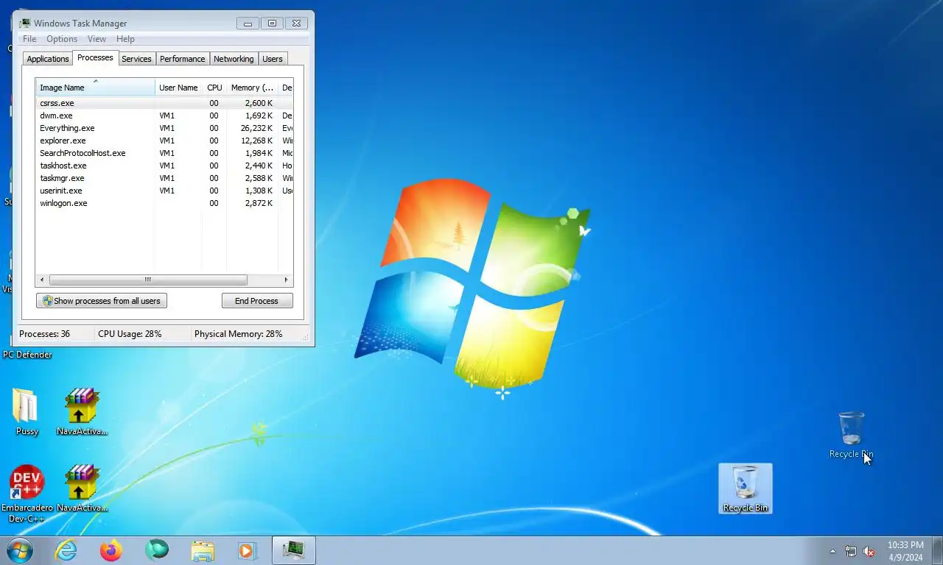Open Firefox from the taskbar
Screen dimensions: 943x565
tap(111, 550)
